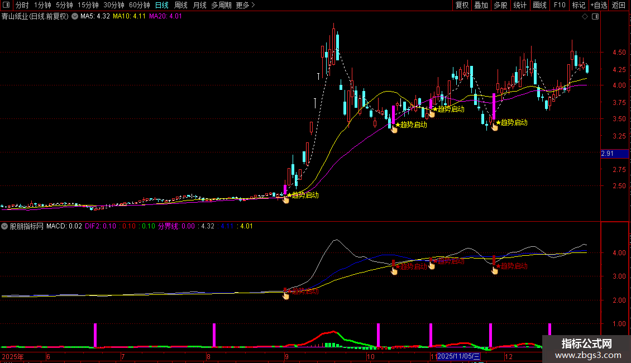Click the 返回 back button
This screenshot has height=363, width=631.
[x=619, y=5]
